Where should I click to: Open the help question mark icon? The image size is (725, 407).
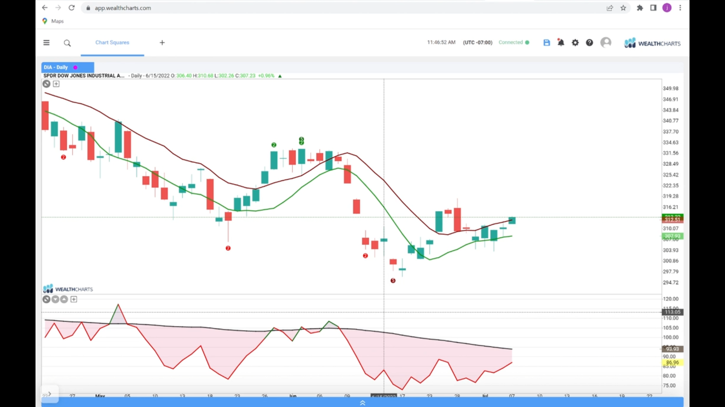tap(589, 43)
